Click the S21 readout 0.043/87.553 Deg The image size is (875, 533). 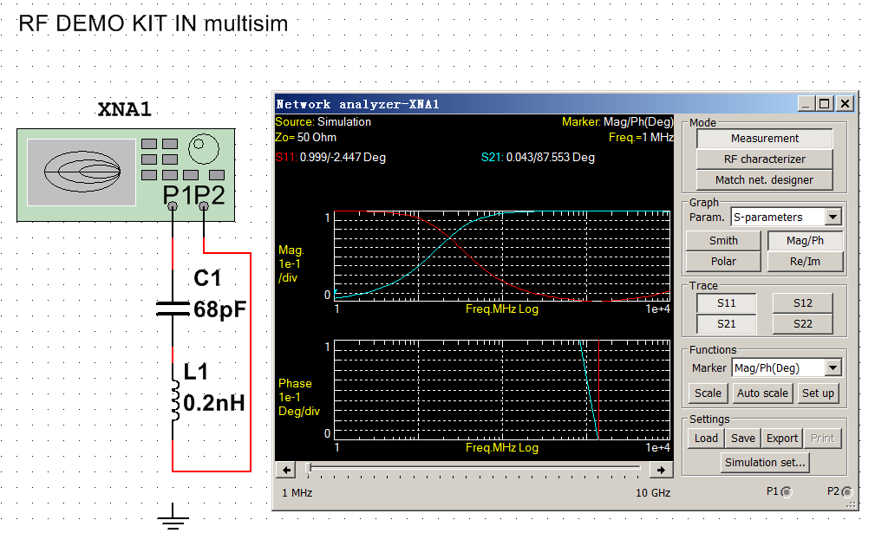pyautogui.click(x=538, y=157)
